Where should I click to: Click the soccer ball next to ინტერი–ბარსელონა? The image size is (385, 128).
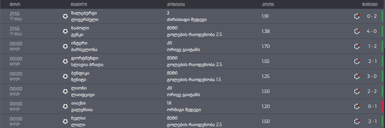[x=65, y=46]
